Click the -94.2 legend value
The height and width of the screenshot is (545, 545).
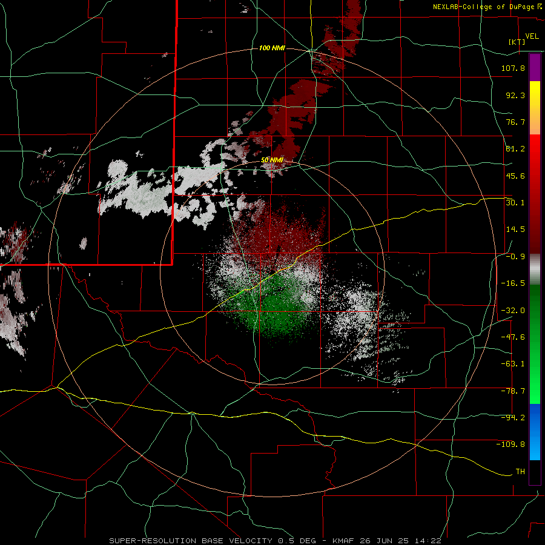513,417
